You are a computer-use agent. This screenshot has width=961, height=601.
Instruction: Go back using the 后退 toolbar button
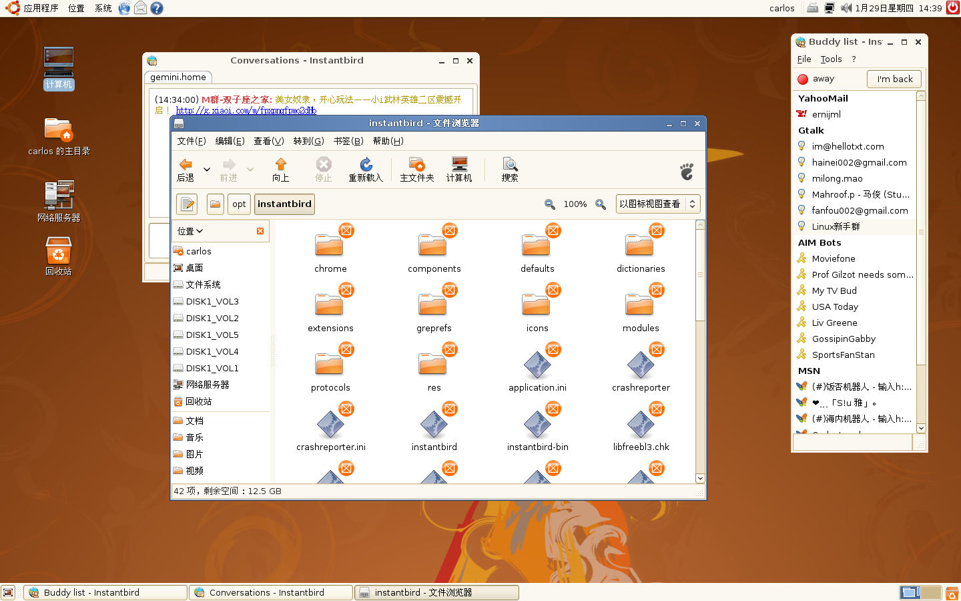[186, 170]
